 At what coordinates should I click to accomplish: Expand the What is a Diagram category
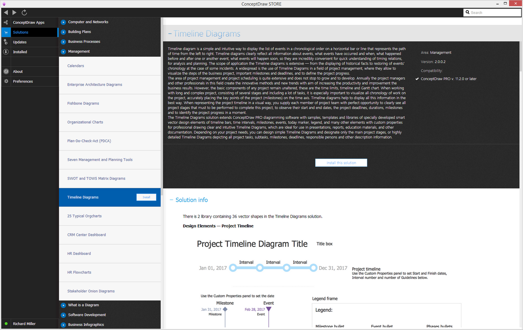[x=63, y=305]
